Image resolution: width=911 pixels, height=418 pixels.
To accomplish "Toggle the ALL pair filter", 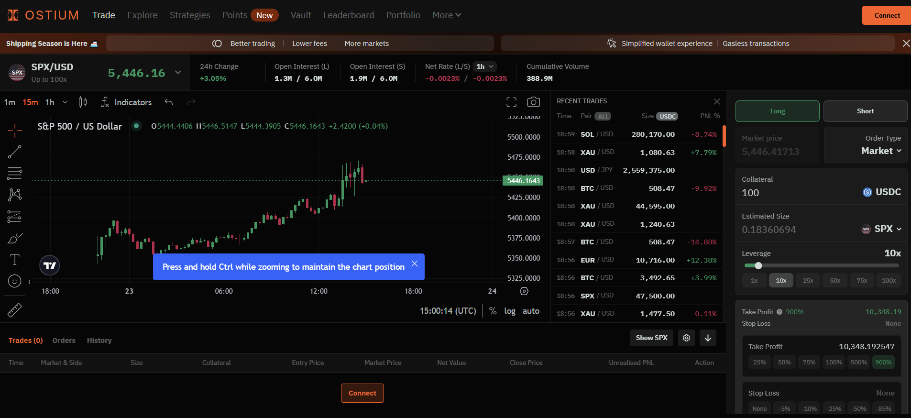I will click(x=603, y=116).
